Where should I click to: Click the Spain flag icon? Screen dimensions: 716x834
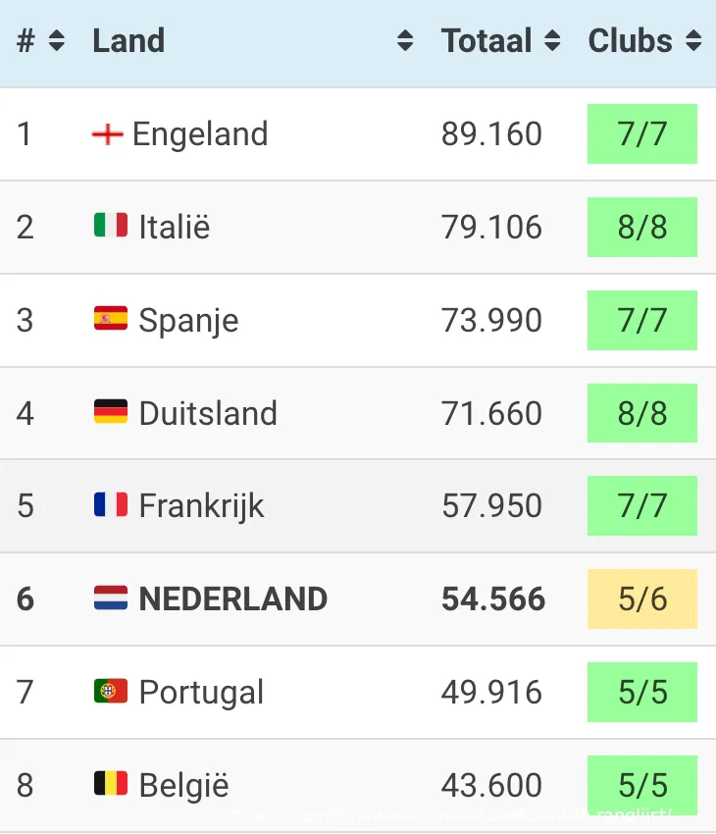tap(111, 319)
